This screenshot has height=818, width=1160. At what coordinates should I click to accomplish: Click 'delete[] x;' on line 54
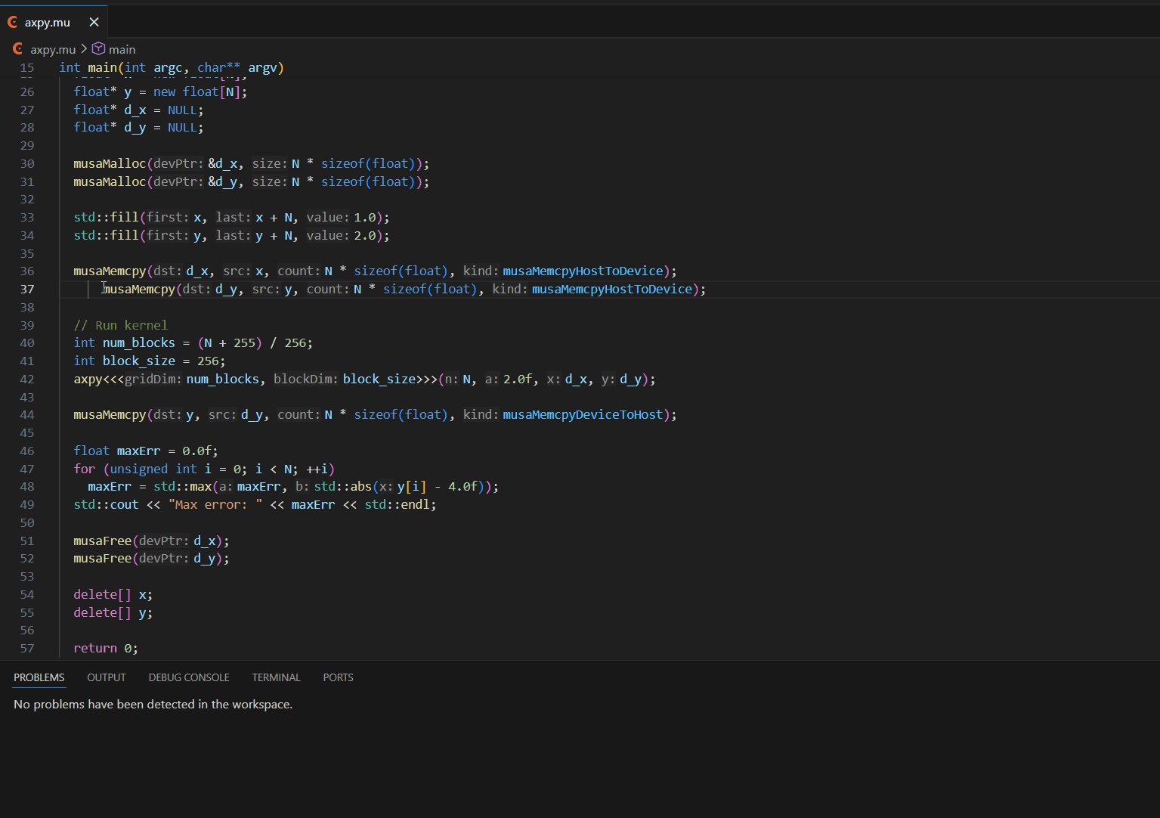113,594
